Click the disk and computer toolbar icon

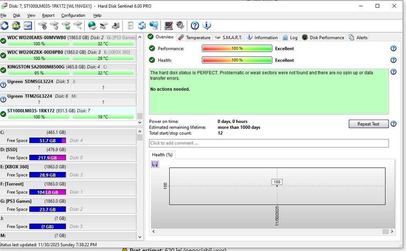click(x=115, y=26)
